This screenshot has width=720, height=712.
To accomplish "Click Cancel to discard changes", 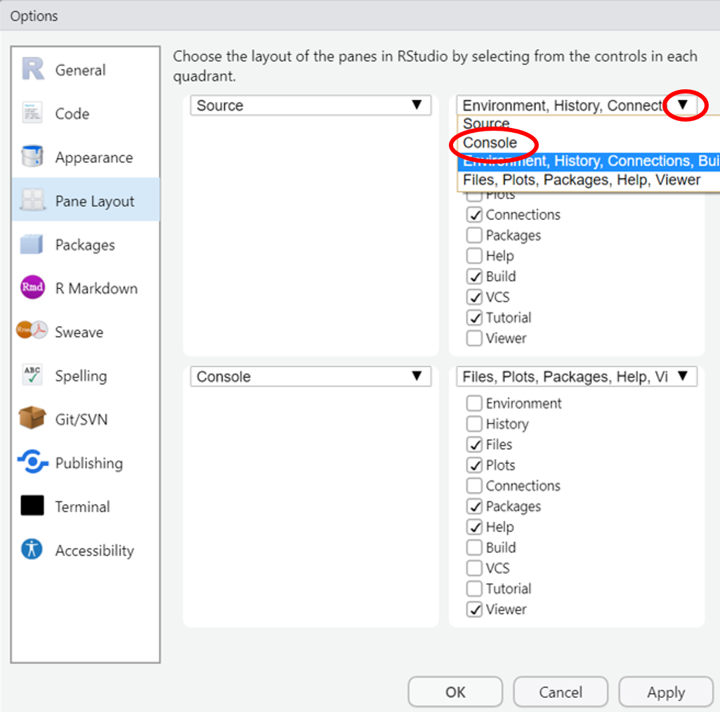I will click(x=561, y=692).
